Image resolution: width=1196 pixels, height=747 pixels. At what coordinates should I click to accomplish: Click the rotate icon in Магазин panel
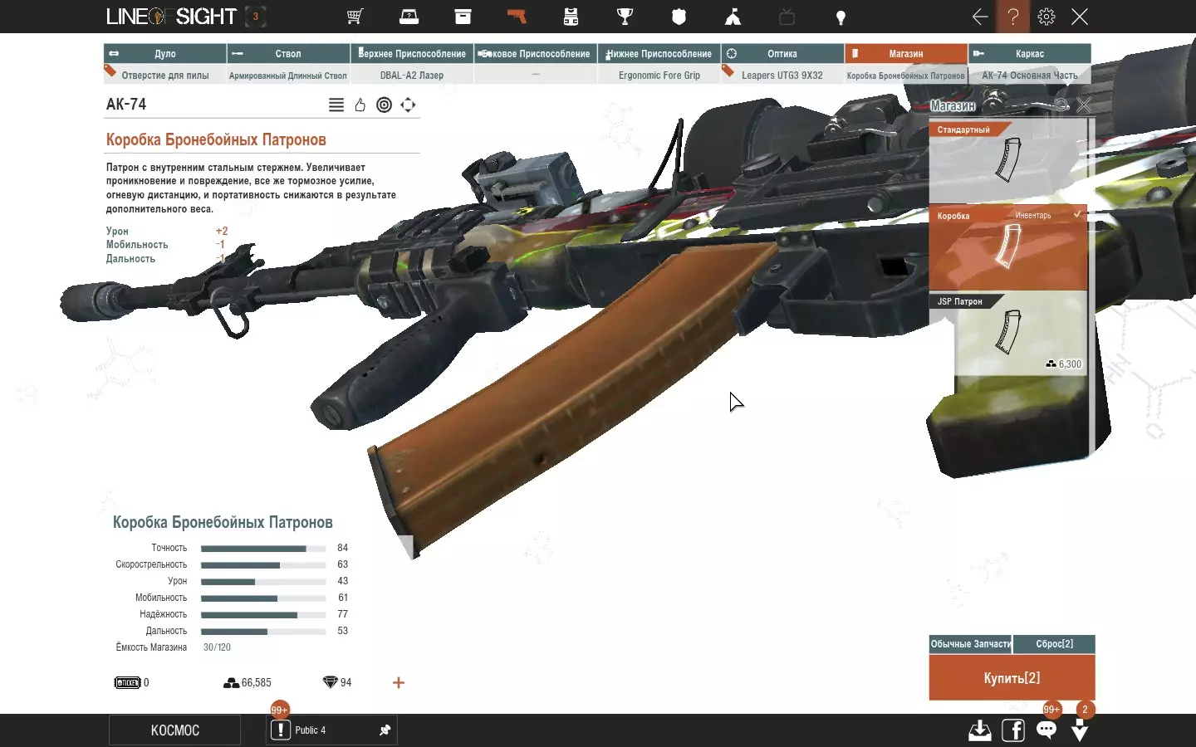[1061, 105]
